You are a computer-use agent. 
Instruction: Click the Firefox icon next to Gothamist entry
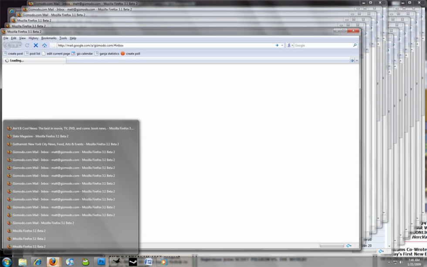pyautogui.click(x=9, y=144)
